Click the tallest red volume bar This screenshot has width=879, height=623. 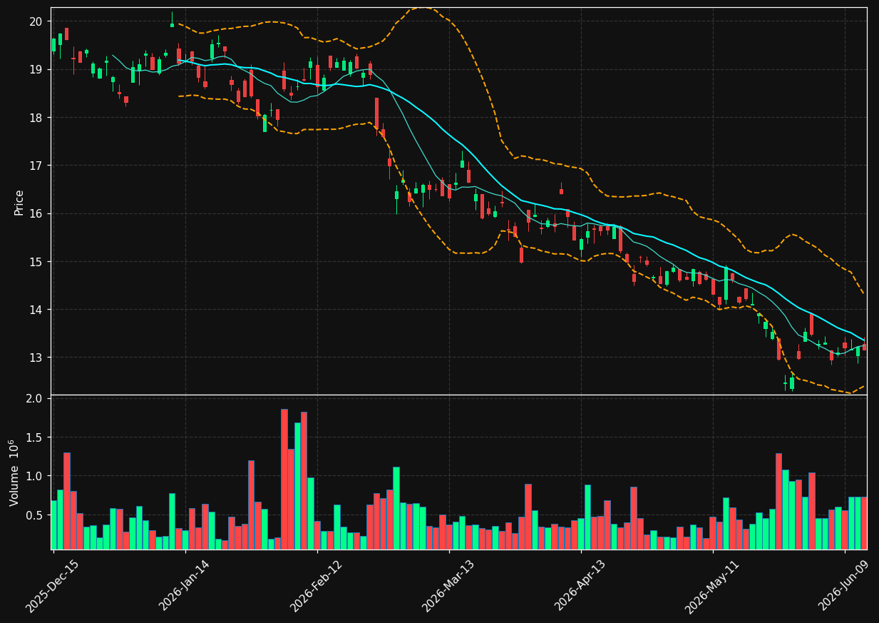[x=284, y=479]
